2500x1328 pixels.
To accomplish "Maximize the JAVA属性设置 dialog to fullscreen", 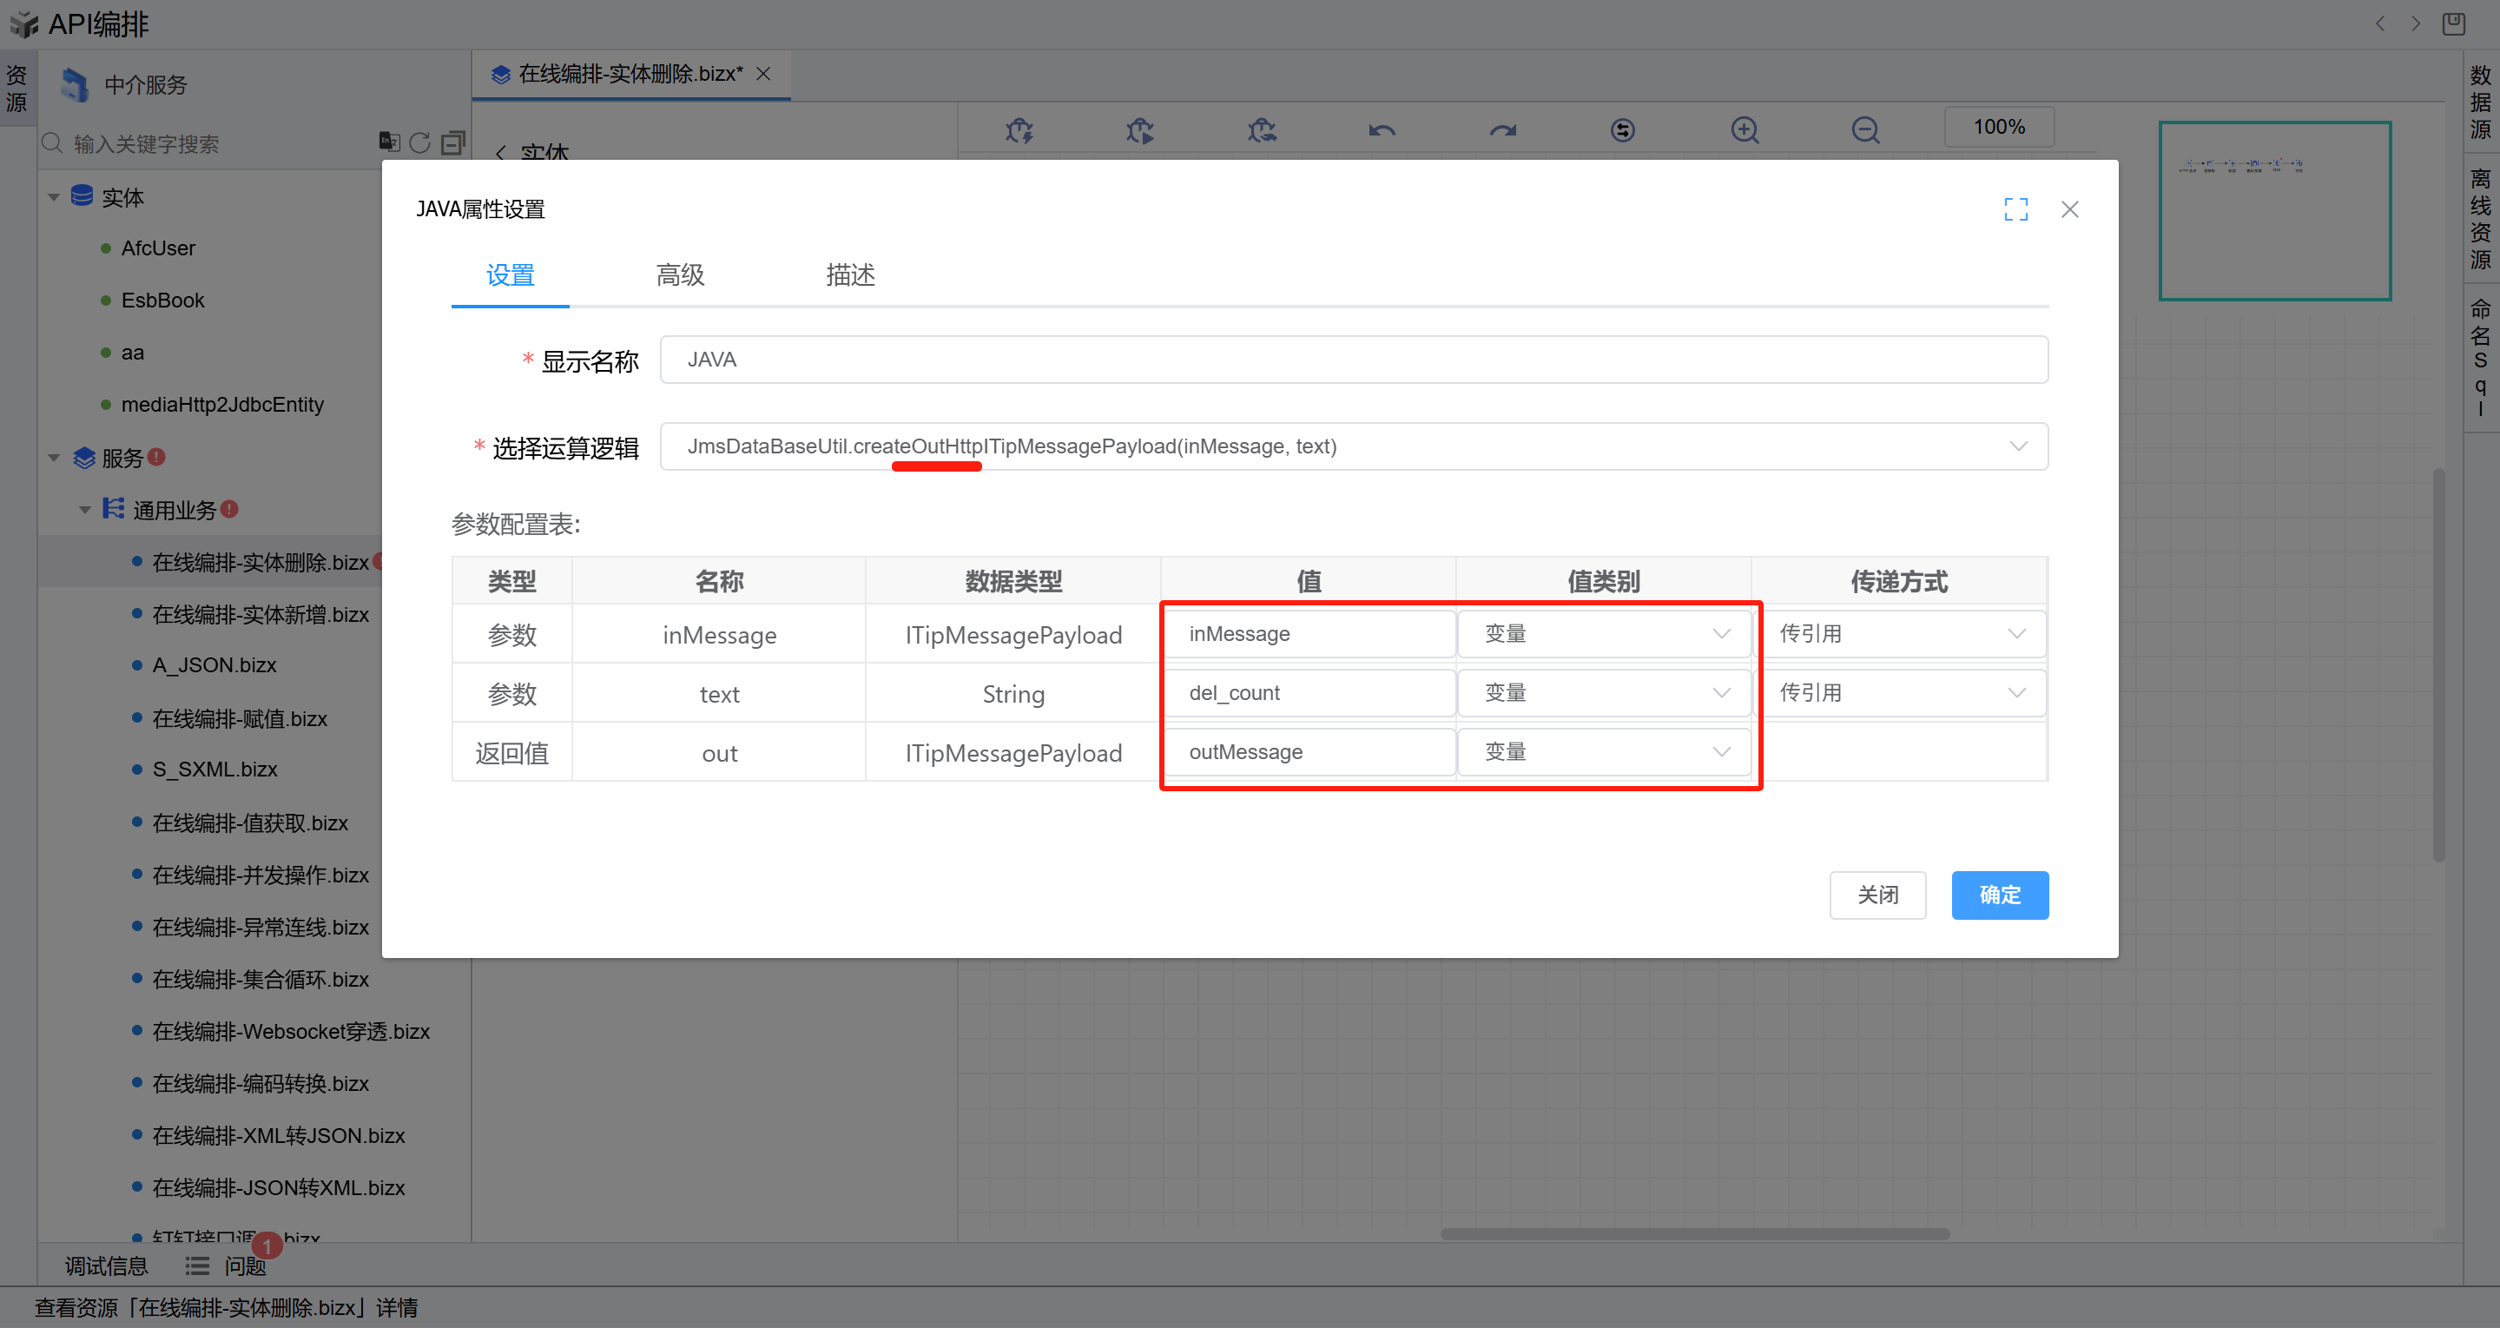I will tap(2015, 209).
